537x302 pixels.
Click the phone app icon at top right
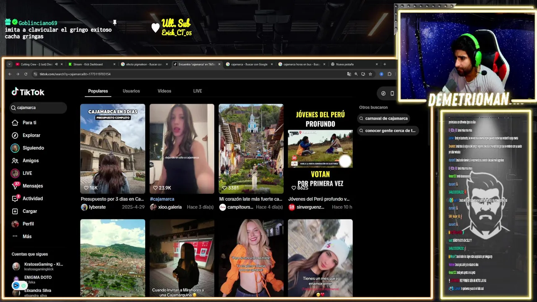pos(392,93)
